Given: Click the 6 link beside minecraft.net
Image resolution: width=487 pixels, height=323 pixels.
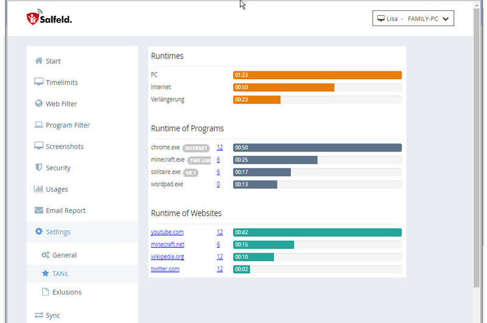Looking at the screenshot, I should click(219, 244).
